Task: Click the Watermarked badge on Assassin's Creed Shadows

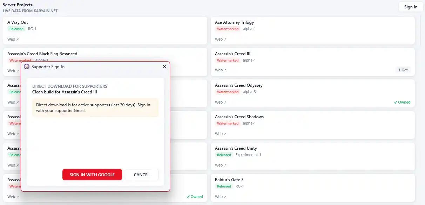Action: point(228,123)
